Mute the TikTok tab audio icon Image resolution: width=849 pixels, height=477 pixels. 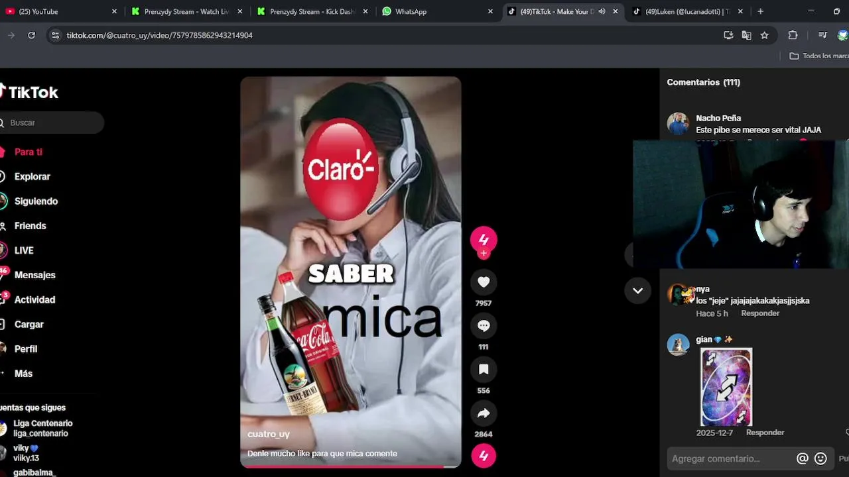(x=602, y=11)
